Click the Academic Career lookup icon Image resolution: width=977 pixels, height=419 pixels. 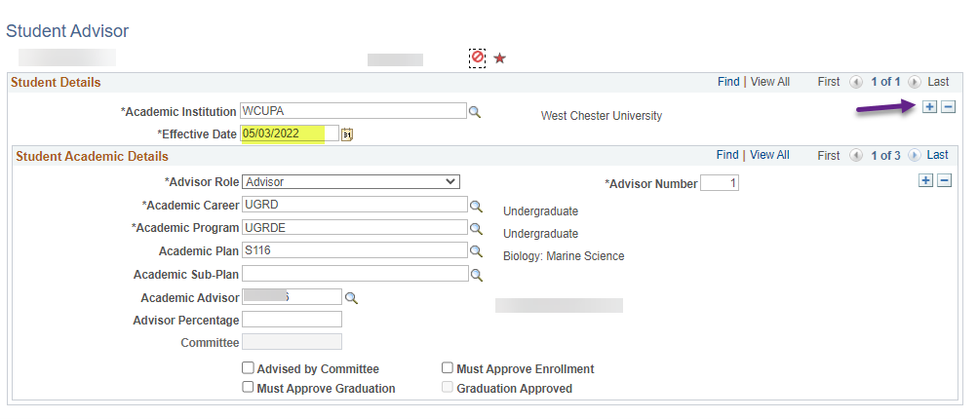tap(476, 206)
